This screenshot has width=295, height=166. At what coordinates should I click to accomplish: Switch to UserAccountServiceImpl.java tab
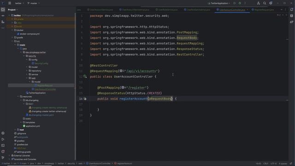pos(134,10)
